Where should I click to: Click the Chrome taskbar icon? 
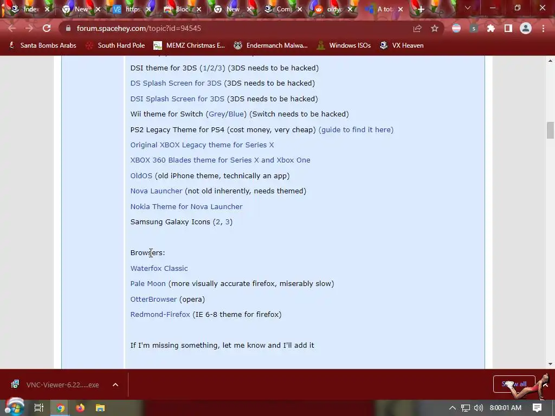point(61,408)
